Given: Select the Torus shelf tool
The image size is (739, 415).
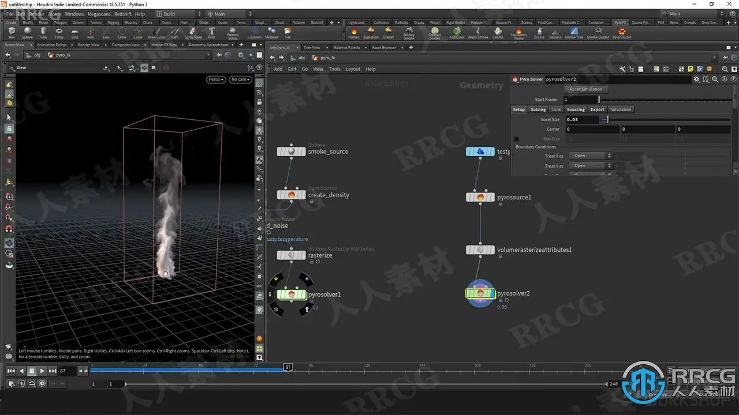Looking at the screenshot, I should [x=59, y=32].
